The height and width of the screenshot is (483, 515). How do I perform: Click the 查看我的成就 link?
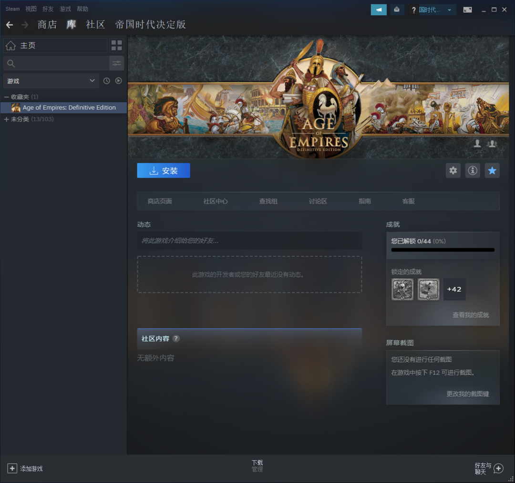coord(470,315)
